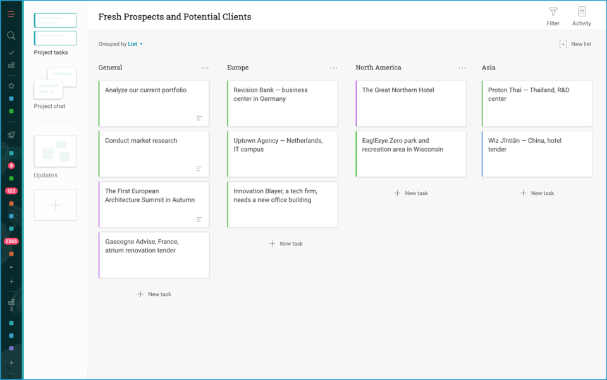This screenshot has width=607, height=380.
Task: Click New list button
Action: [x=575, y=44]
